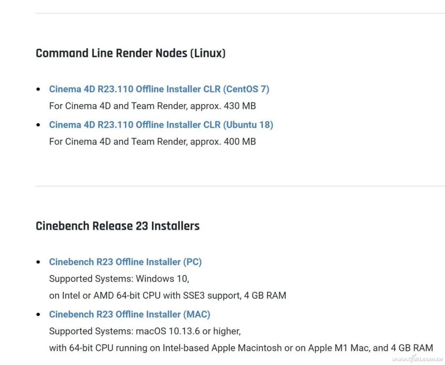
Task: Download Cinebench R23 Offline Installer for MAC
Action: point(129,314)
